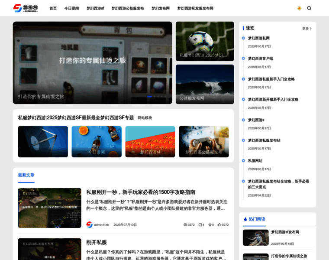Click the 网站模块 label
329x260 pixels.
coord(145,118)
